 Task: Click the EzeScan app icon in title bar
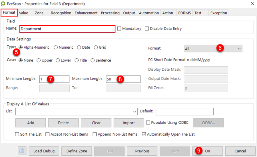3,4
